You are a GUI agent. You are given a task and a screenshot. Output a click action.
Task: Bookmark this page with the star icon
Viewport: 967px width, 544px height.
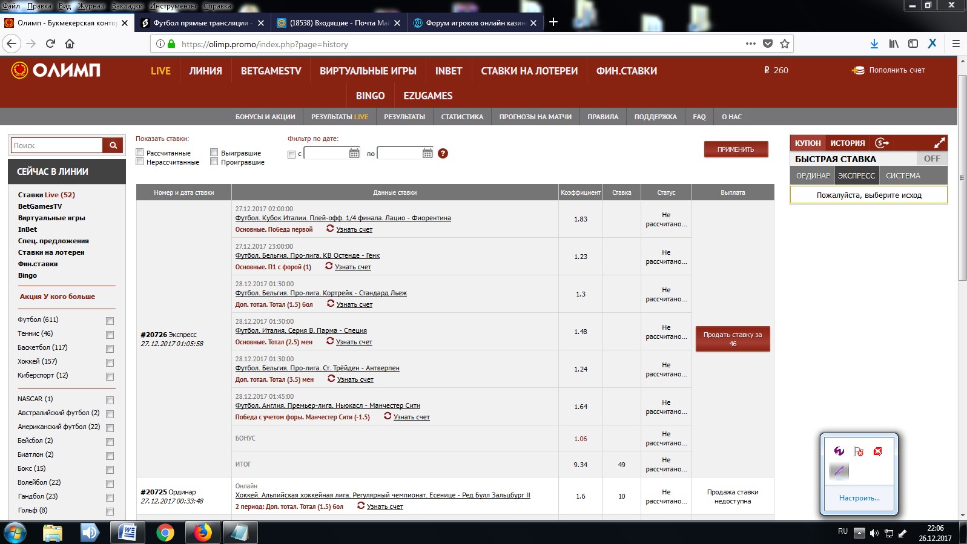pos(785,44)
